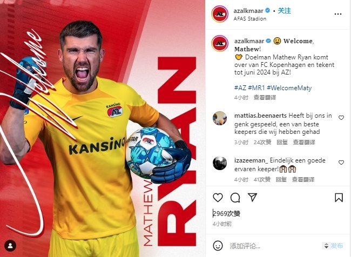351x257 pixels.
Task: Open AFAS Stadion location link
Action: click(x=250, y=19)
